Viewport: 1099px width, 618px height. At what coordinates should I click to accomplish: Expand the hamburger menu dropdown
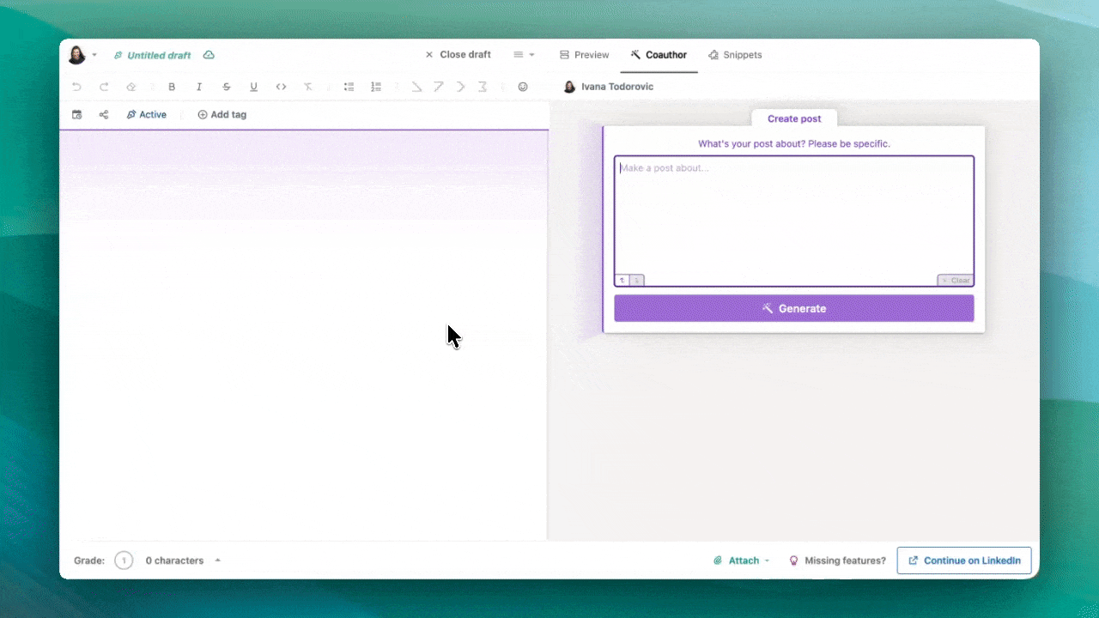click(524, 55)
